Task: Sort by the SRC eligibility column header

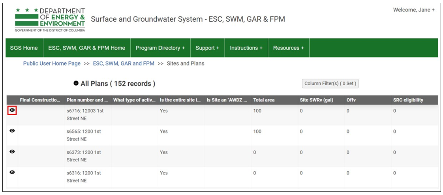Action: (x=408, y=100)
